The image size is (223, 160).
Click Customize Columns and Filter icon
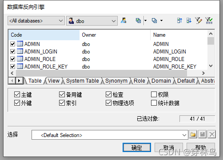(x=199, y=20)
